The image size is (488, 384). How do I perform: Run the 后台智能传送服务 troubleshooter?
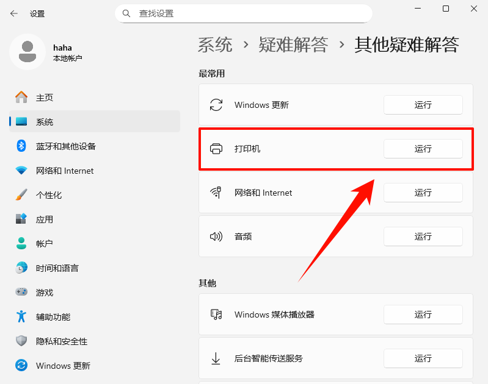coord(423,358)
